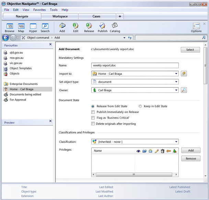Click the user privilege column icon
Screen dimensions: 209x200
tap(174, 151)
